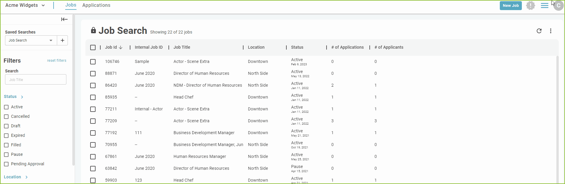Open the job search more options menu

tap(551, 31)
